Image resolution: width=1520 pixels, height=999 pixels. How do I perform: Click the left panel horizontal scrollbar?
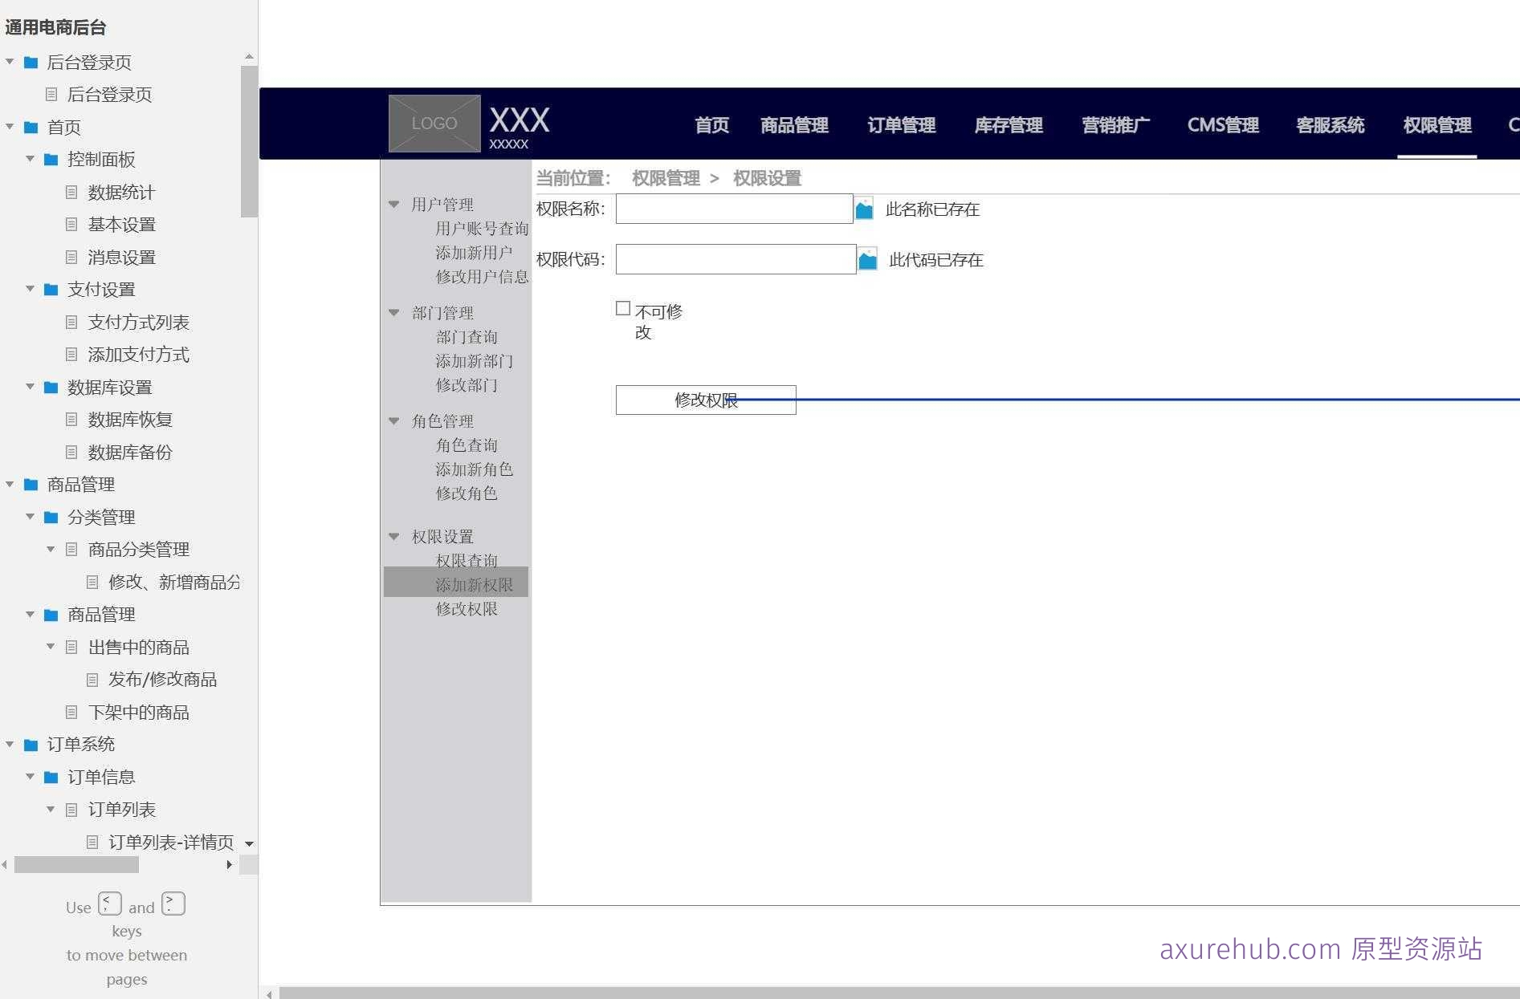click(x=76, y=865)
